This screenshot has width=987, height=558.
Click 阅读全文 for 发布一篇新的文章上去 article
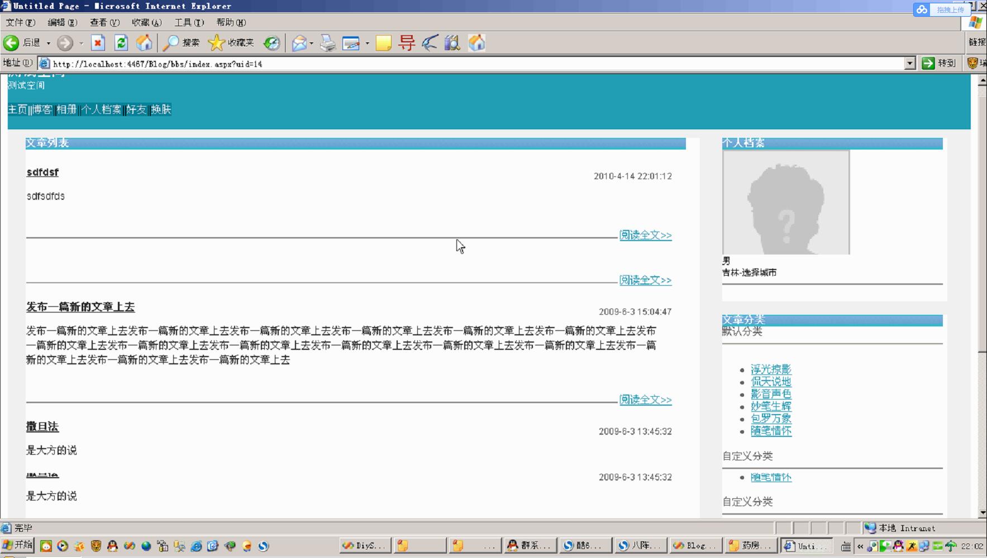tap(645, 400)
